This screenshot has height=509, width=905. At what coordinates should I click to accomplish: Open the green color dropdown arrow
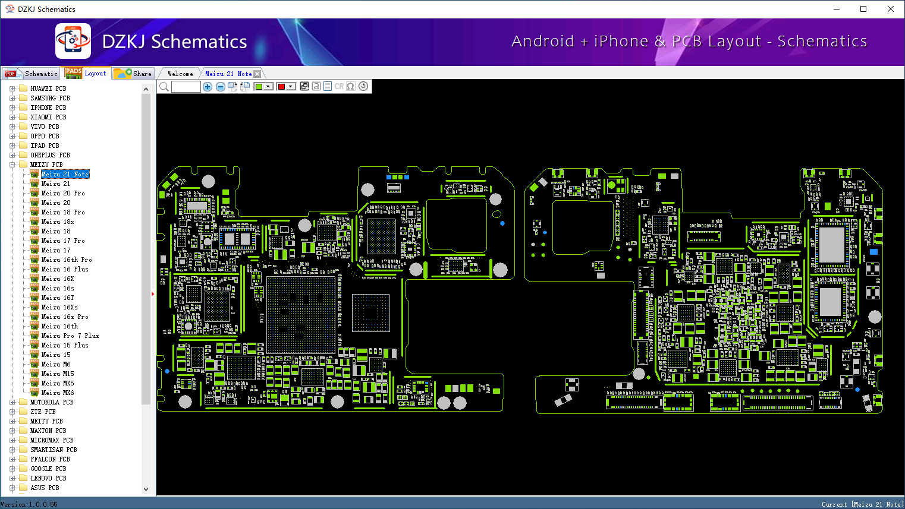click(x=268, y=87)
